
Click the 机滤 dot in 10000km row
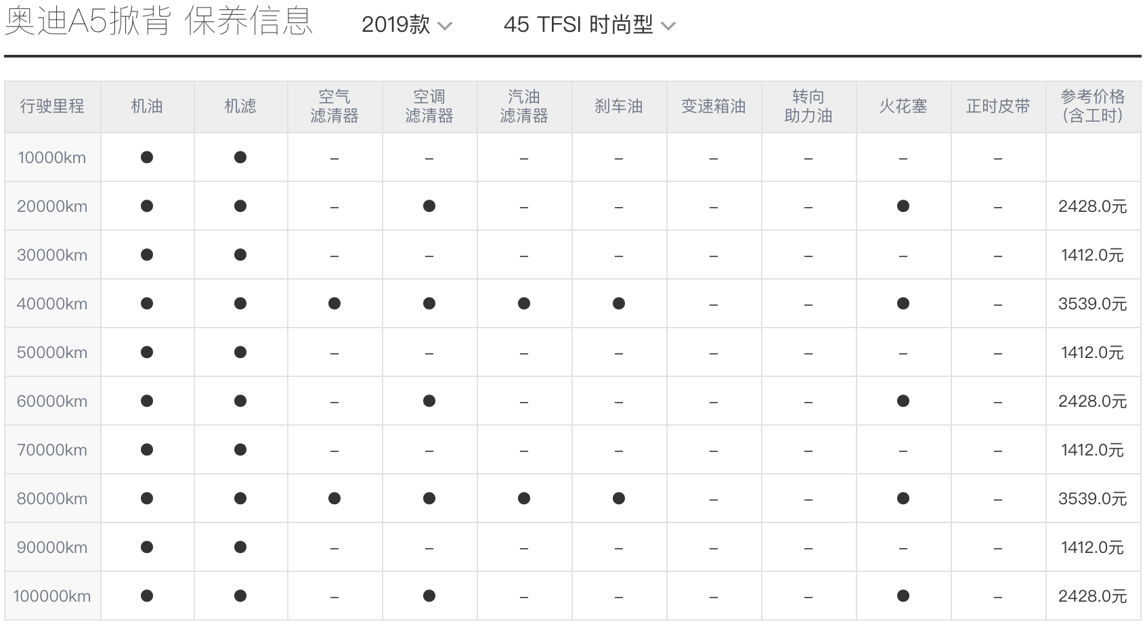click(240, 158)
